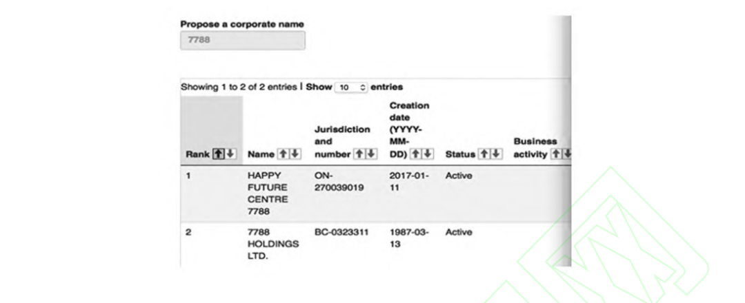The height and width of the screenshot is (303, 745).
Task: Sort Creation date ascending arrow
Action: 416,154
